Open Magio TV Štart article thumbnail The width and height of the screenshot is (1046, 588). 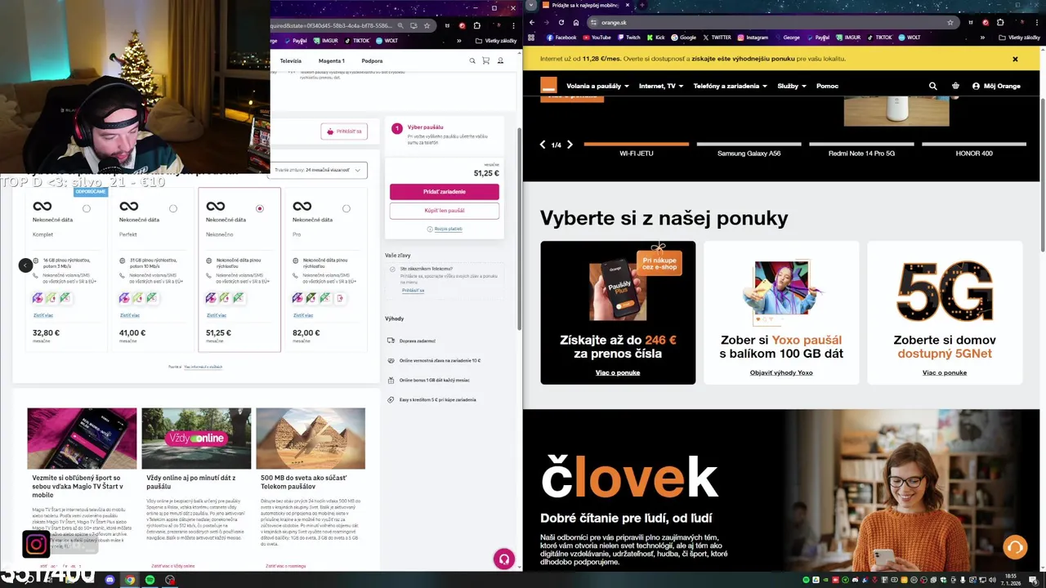click(82, 439)
